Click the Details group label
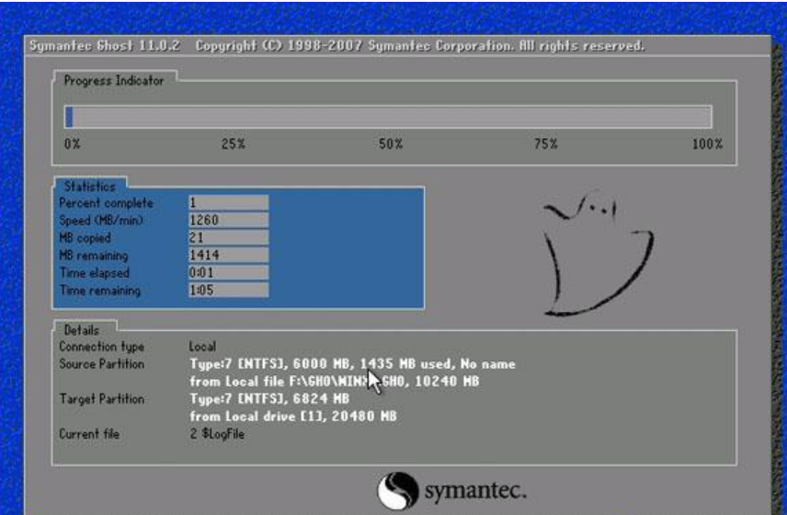The width and height of the screenshot is (787, 515). pyautogui.click(x=81, y=330)
